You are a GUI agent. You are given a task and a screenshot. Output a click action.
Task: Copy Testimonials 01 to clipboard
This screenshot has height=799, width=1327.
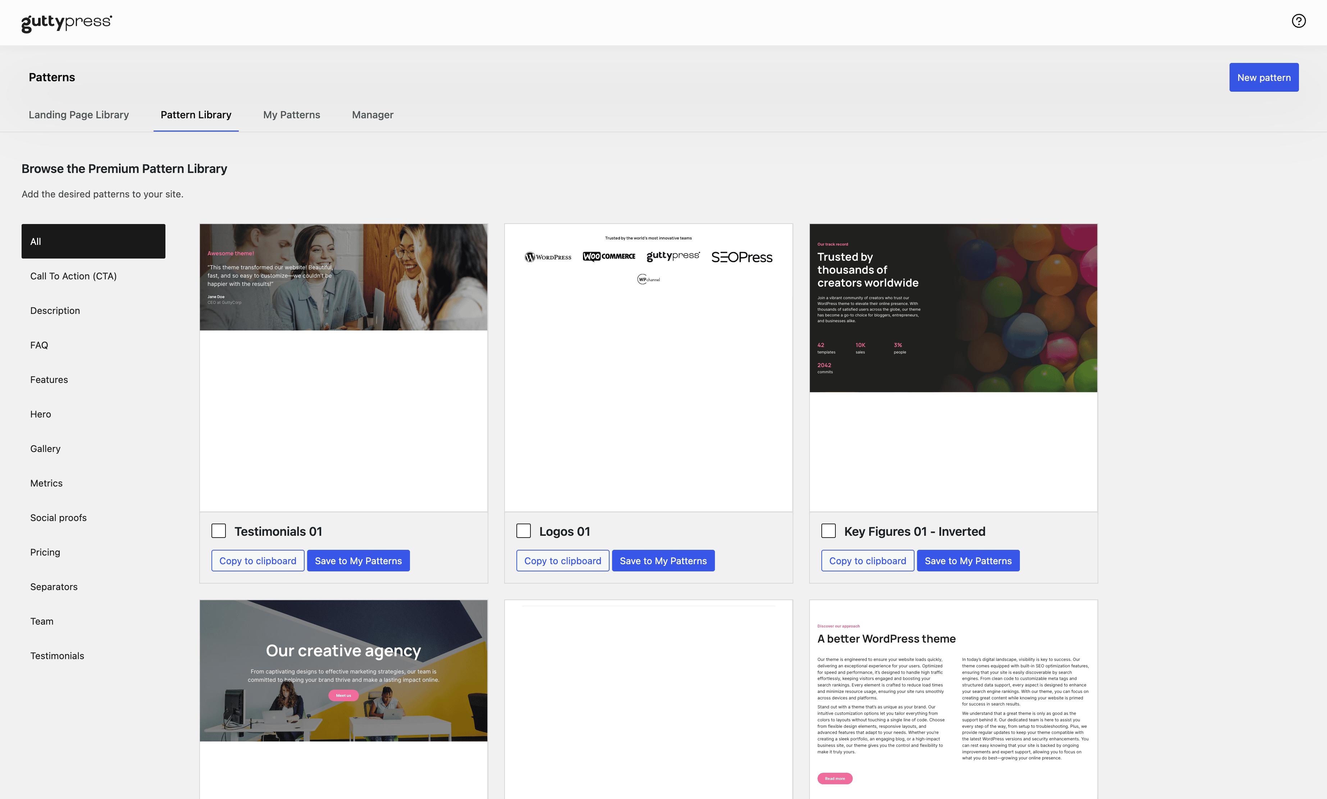pos(258,561)
